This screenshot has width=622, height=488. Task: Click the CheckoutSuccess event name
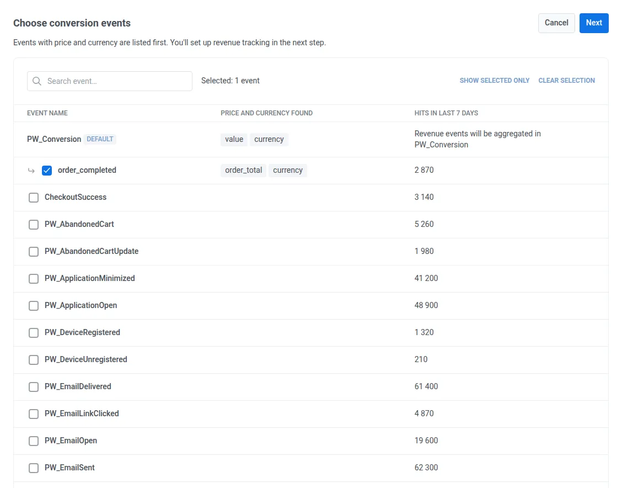coord(76,197)
